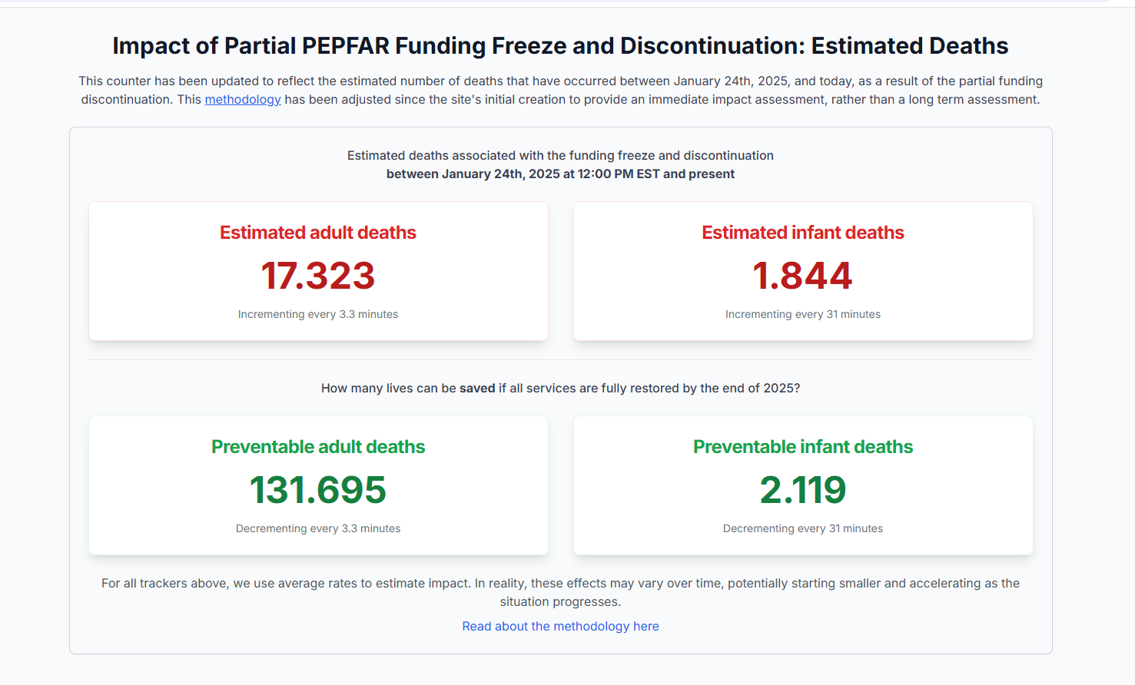Click the 'How many lives can be saved' question

click(x=560, y=389)
